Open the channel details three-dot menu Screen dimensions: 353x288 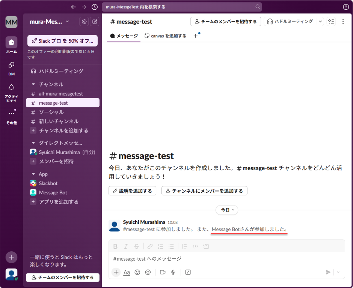pyautogui.click(x=343, y=22)
